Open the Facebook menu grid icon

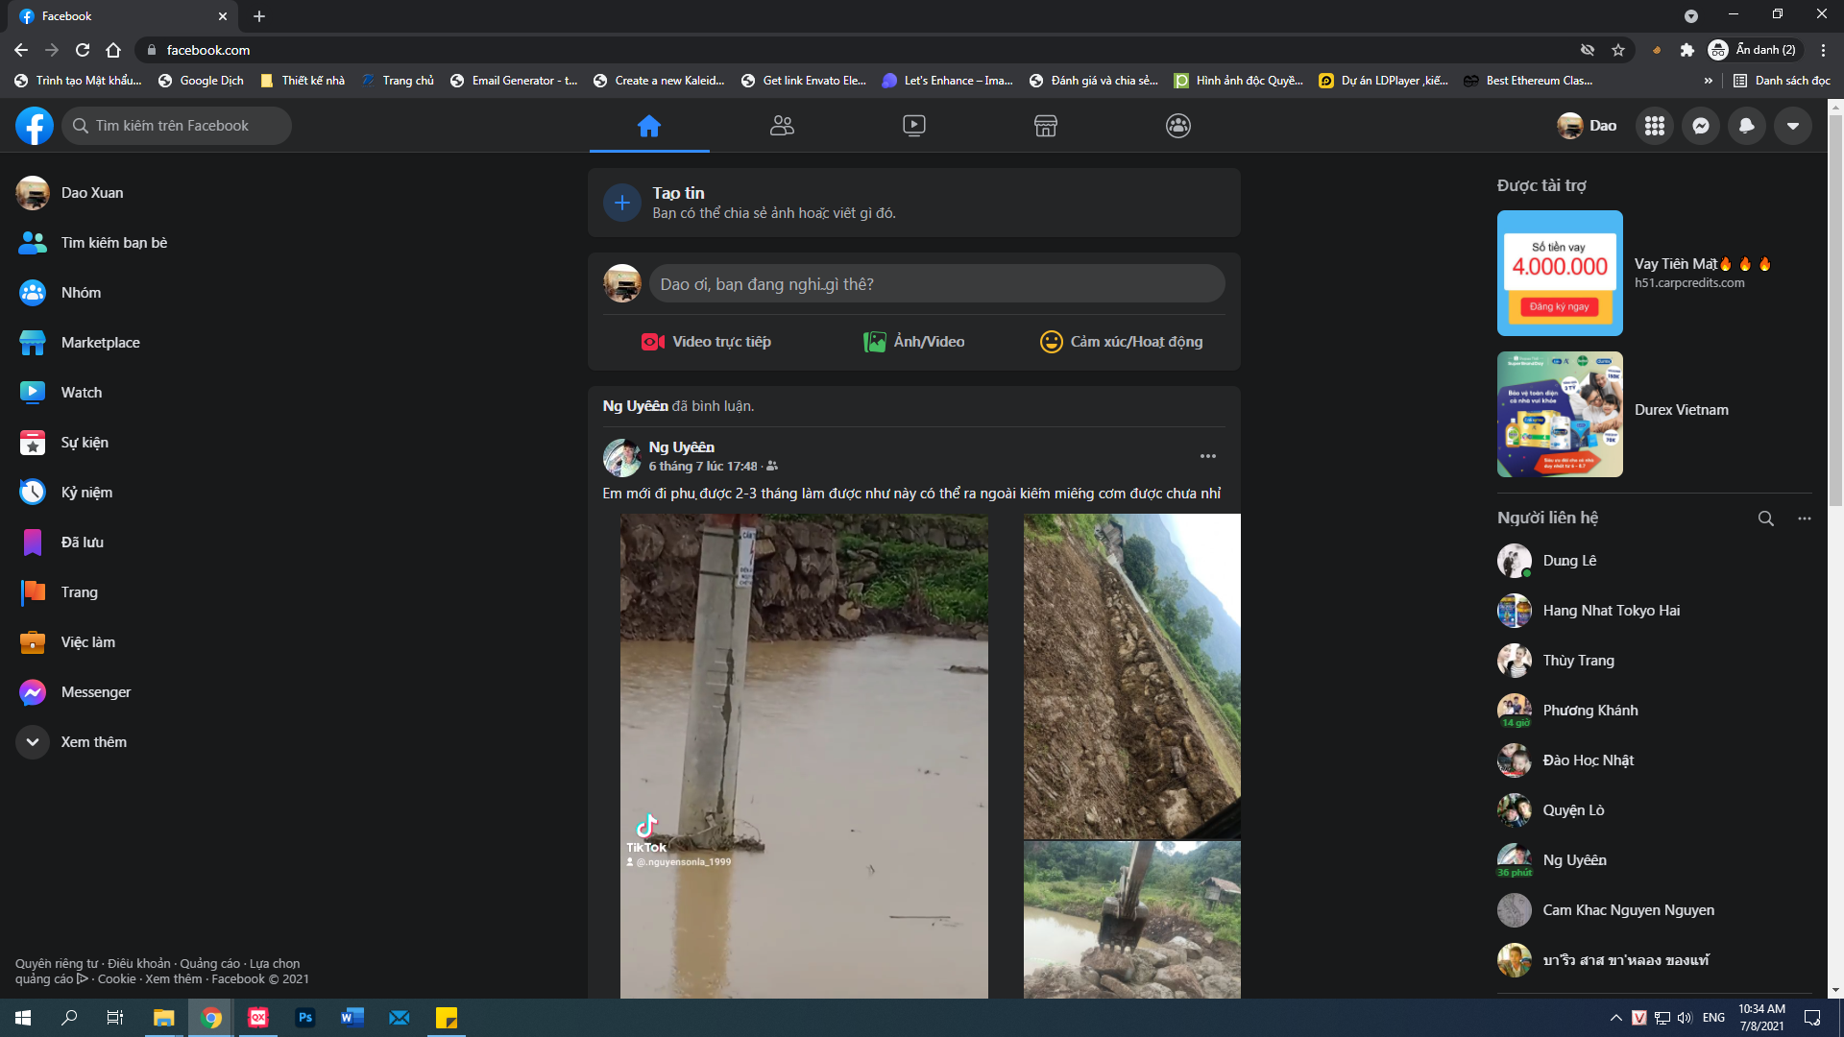pyautogui.click(x=1654, y=126)
